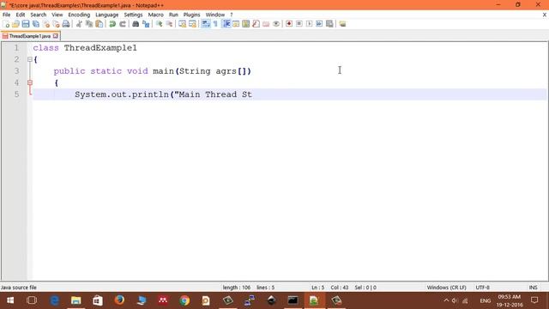Open the Document Map icon
This screenshot has width=549, height=309.
coord(246,24)
